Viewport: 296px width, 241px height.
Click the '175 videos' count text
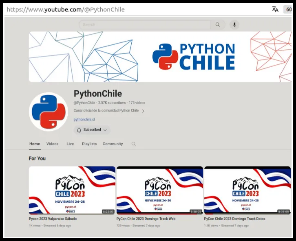pos(137,103)
